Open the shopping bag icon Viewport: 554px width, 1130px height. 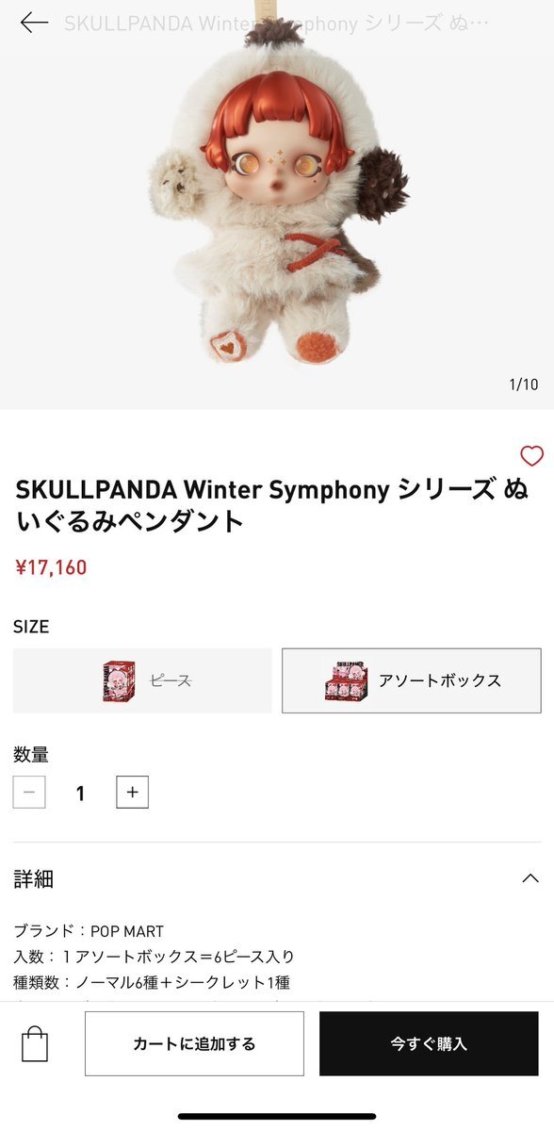pos(35,1043)
